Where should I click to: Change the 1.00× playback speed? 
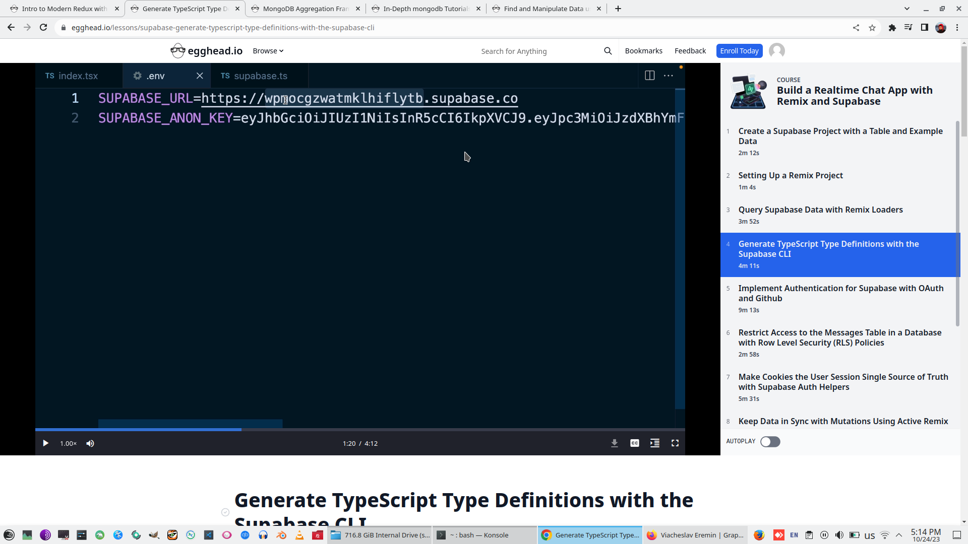[x=68, y=443]
